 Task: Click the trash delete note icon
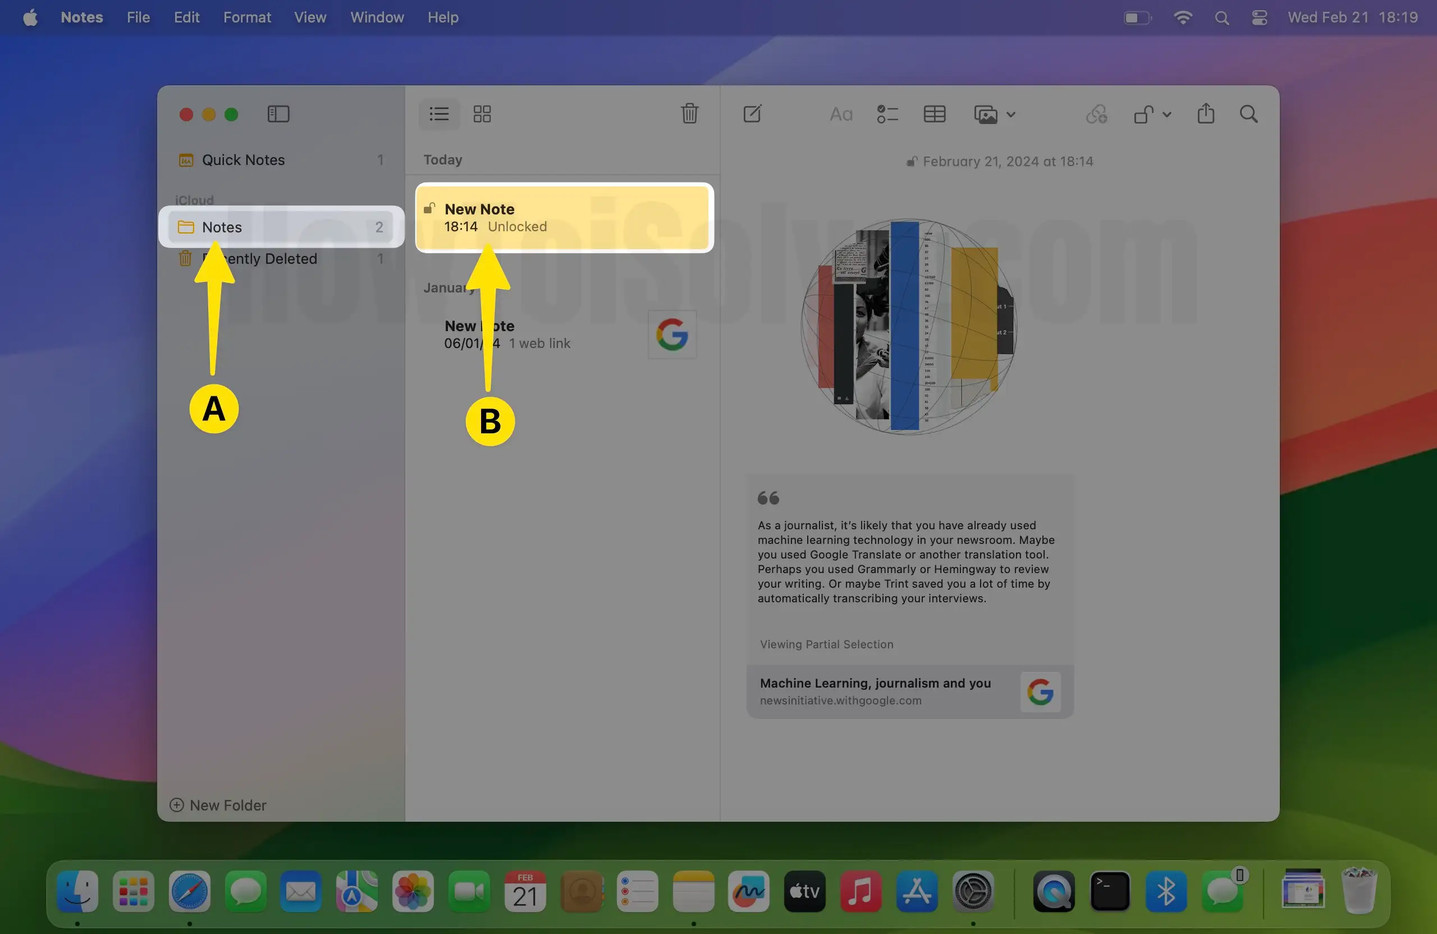[689, 113]
